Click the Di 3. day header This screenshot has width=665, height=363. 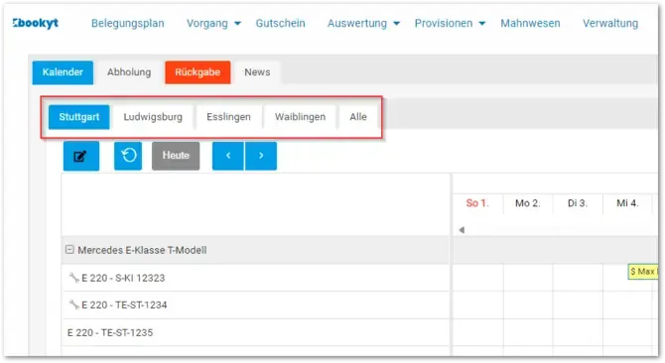pos(578,203)
